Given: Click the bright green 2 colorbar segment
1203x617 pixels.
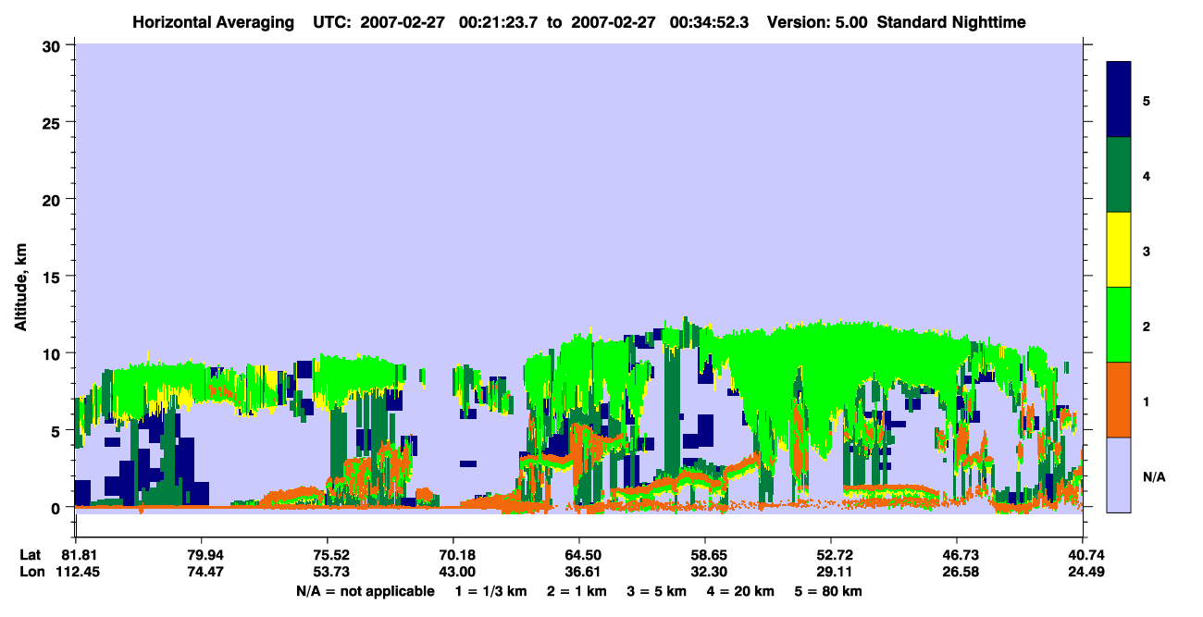Looking at the screenshot, I should point(1119,325).
